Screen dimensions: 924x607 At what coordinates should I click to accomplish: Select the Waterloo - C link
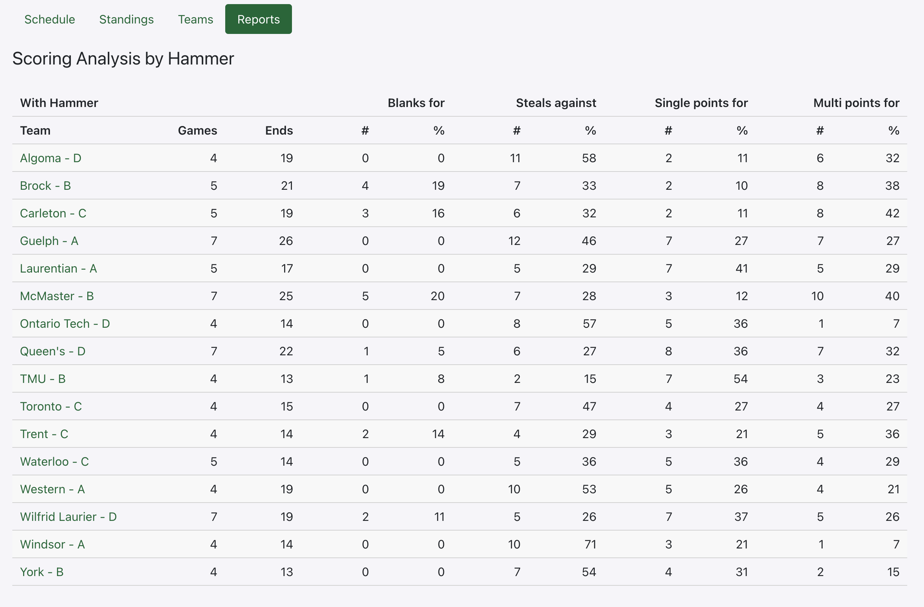54,461
